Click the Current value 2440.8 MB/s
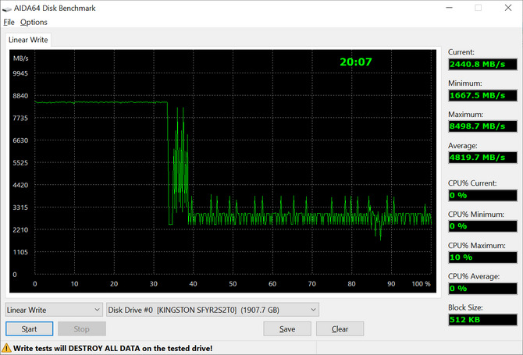 coord(482,64)
